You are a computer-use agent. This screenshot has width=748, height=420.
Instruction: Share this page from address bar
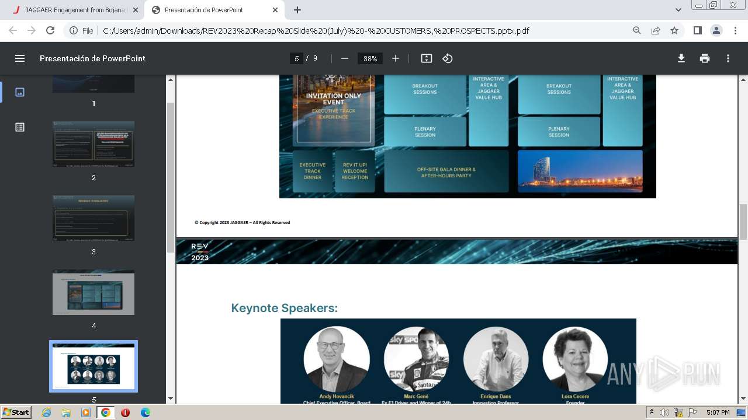pos(656,30)
